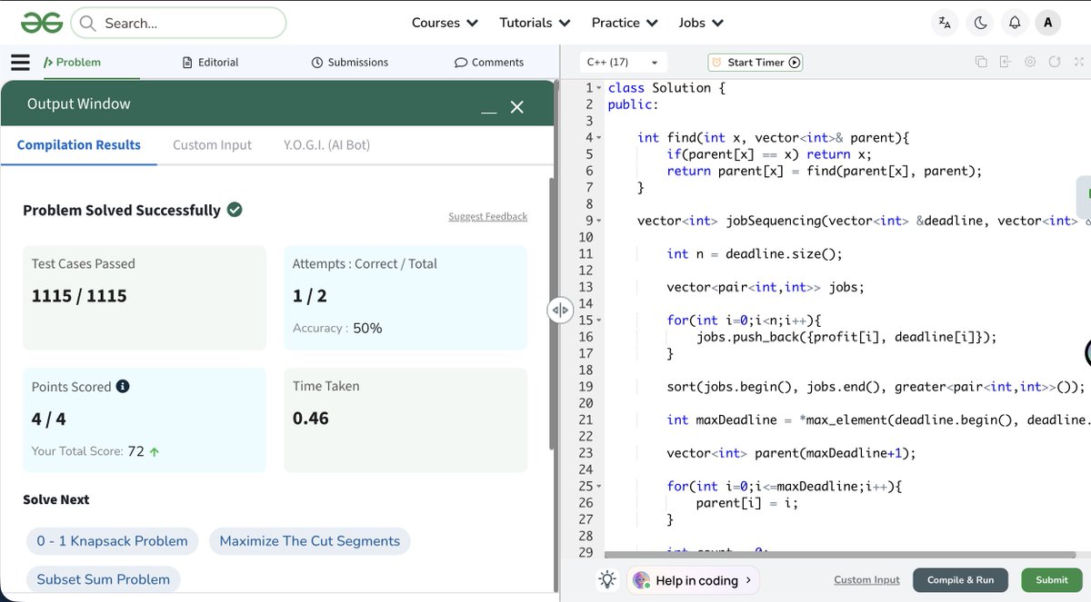1091x602 pixels.
Task: Click the 'Problem Solved Successfully' heading
Action: click(x=122, y=210)
